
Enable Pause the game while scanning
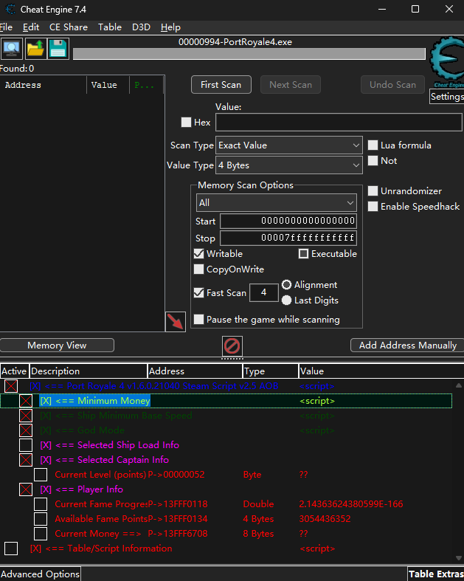[198, 320]
